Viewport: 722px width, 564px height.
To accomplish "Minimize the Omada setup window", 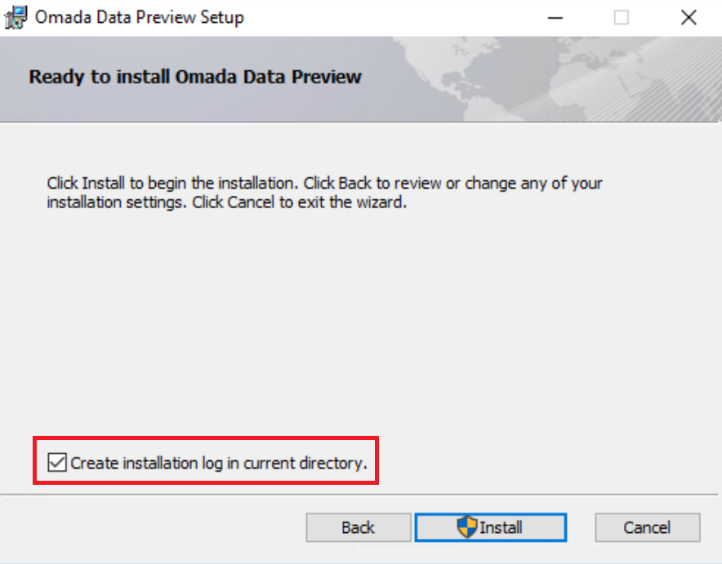I will tap(555, 18).
